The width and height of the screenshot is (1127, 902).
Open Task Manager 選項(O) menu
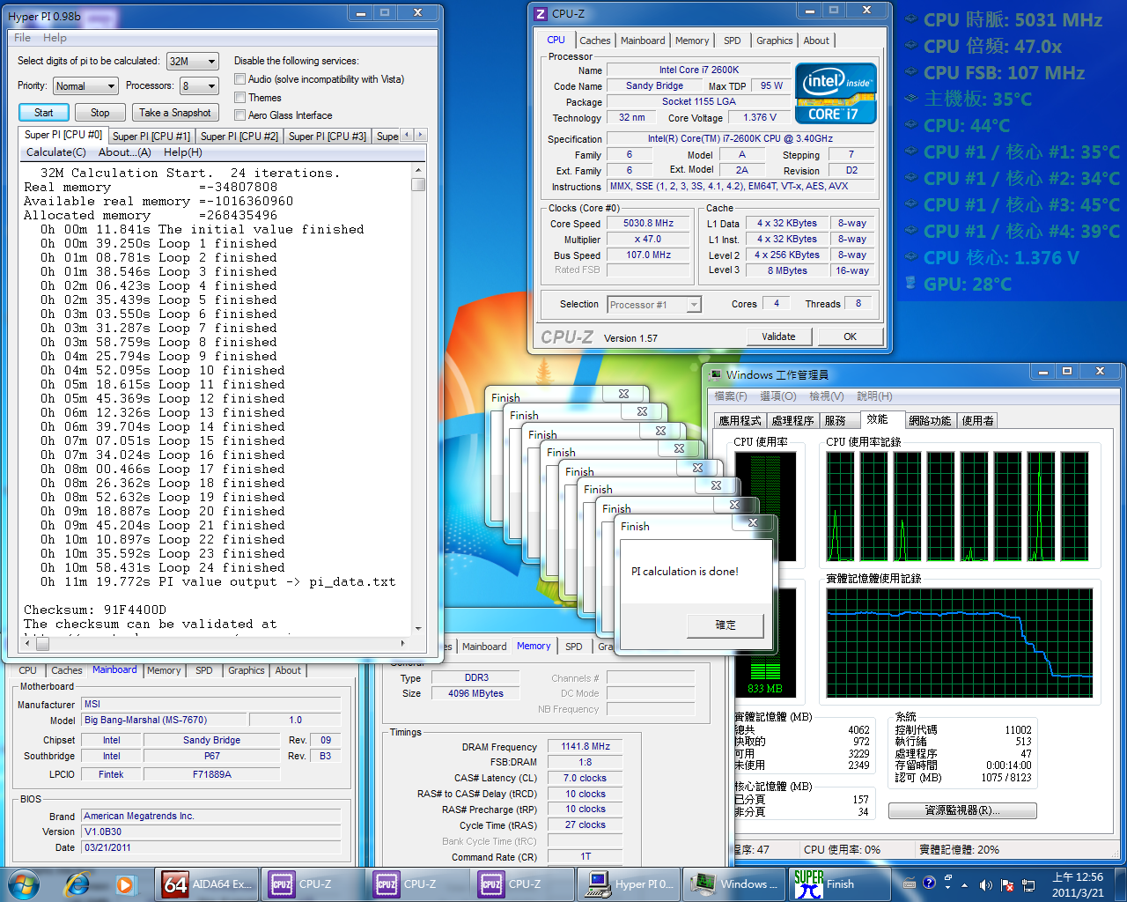point(777,396)
